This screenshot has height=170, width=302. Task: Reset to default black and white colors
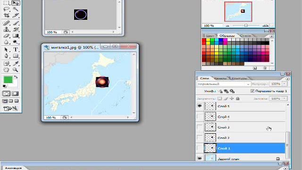(x=5, y=86)
